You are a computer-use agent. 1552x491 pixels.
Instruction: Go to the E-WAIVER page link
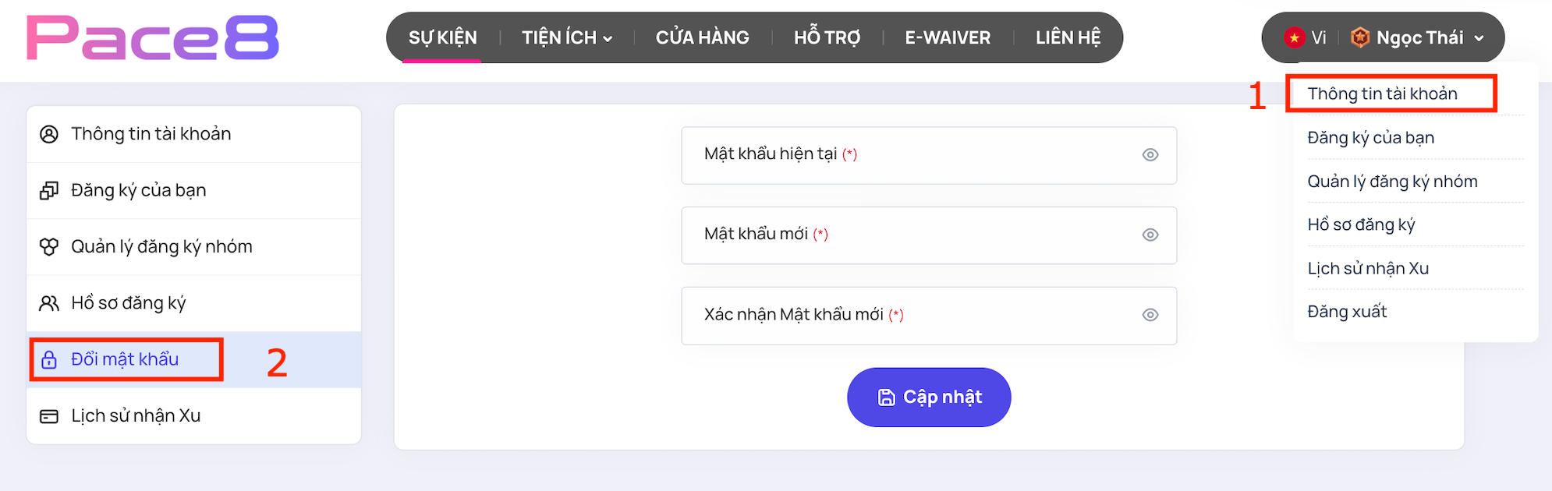pos(948,37)
